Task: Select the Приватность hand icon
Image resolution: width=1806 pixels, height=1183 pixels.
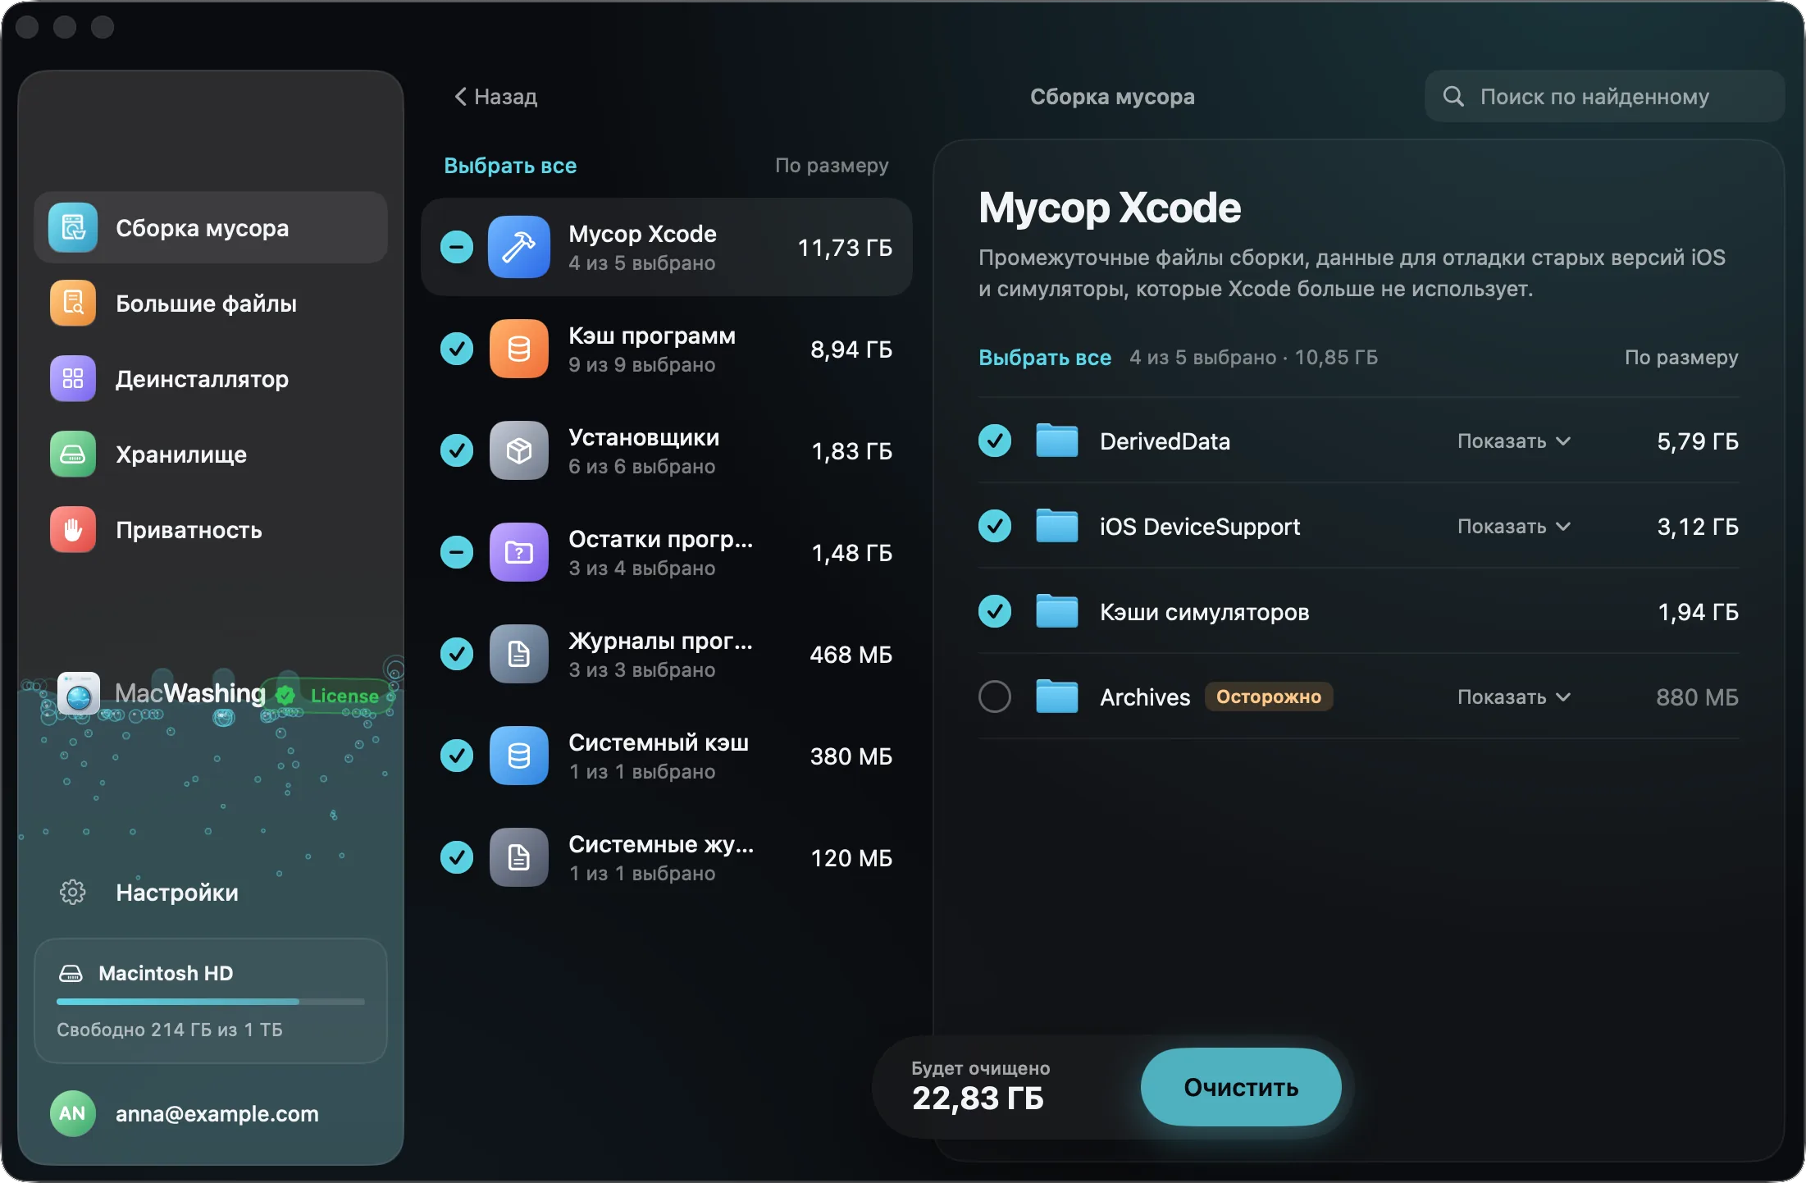Action: pyautogui.click(x=73, y=529)
